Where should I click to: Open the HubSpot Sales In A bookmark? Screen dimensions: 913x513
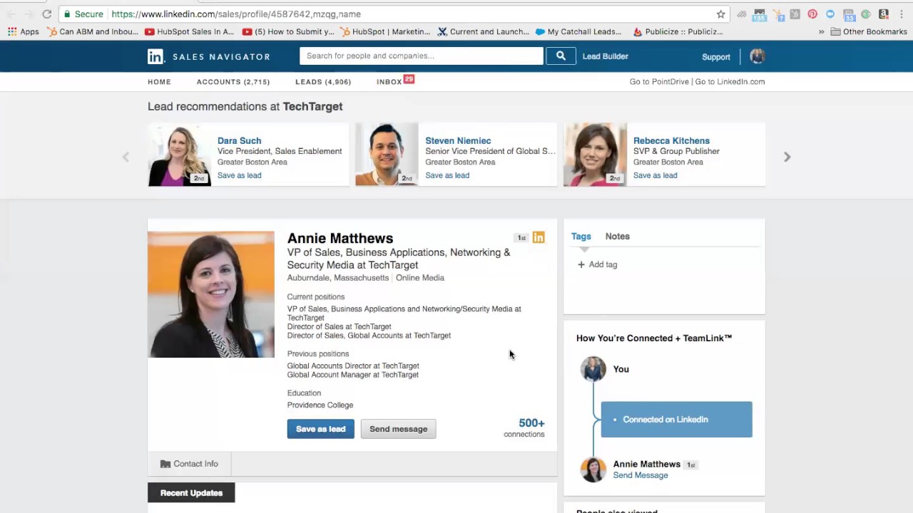click(x=189, y=31)
